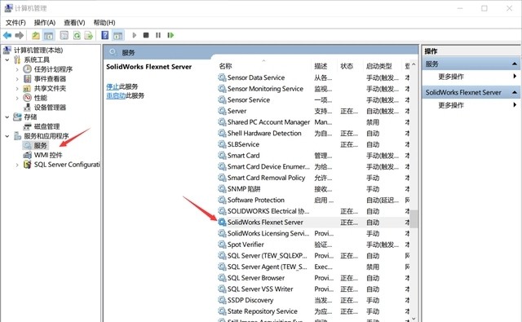Image resolution: width=522 pixels, height=322 pixels.
Task: Click the services list scroll-up arrow
Action: 414,64
